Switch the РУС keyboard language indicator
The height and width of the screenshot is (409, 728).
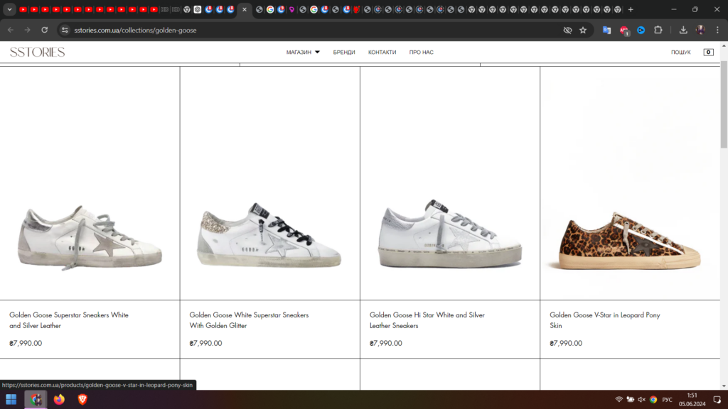(x=667, y=400)
